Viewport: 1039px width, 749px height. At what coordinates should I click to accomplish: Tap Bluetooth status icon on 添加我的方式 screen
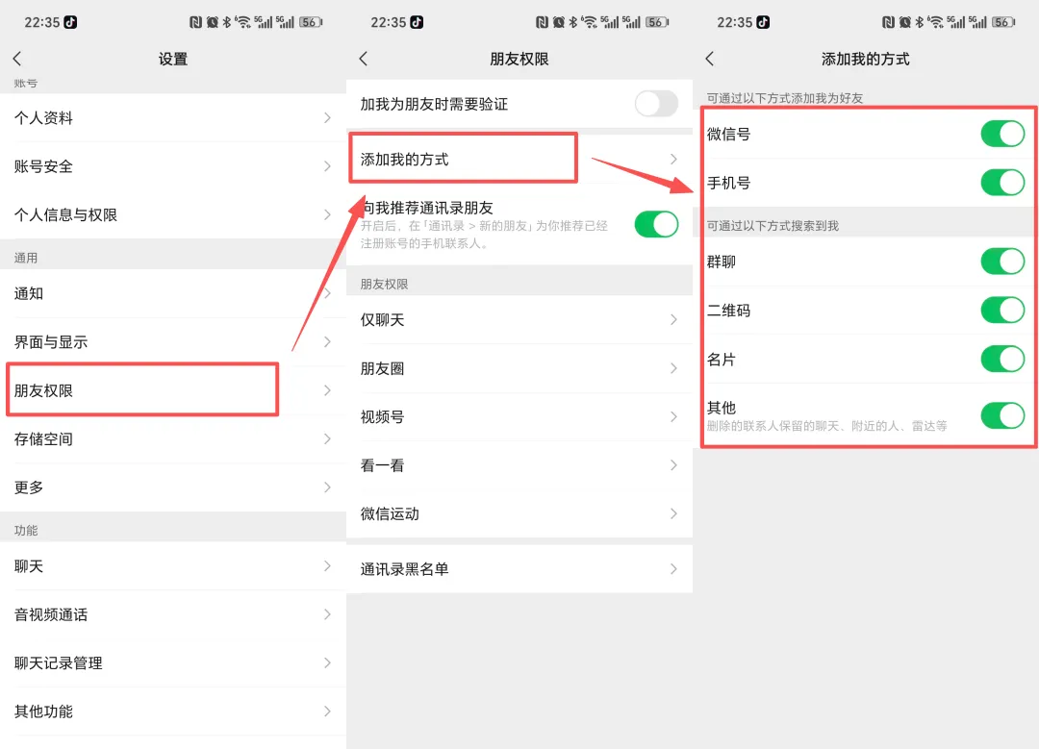point(920,22)
